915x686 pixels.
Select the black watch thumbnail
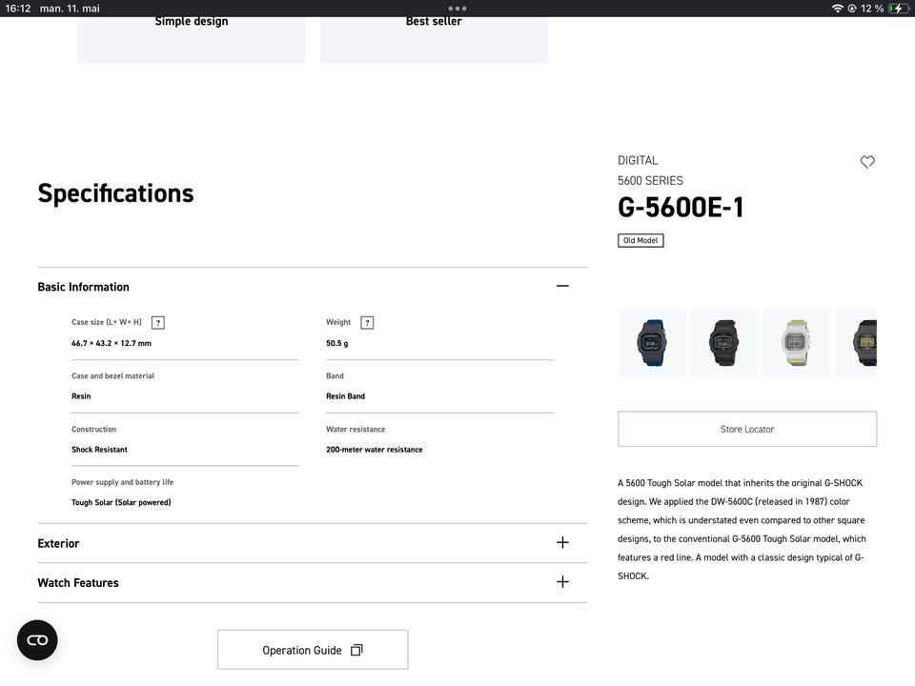click(x=723, y=342)
